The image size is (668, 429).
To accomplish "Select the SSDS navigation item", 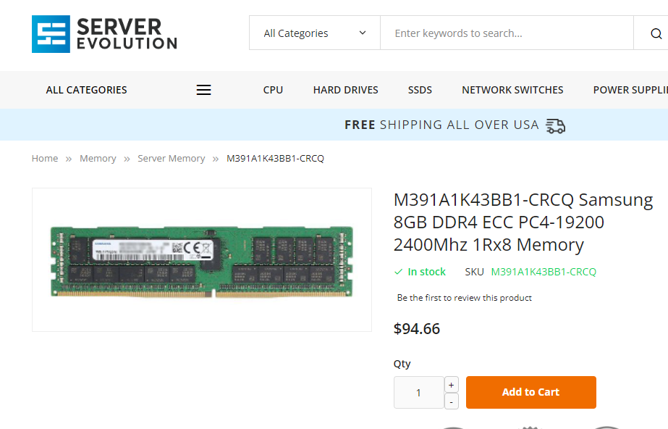I will 420,90.
